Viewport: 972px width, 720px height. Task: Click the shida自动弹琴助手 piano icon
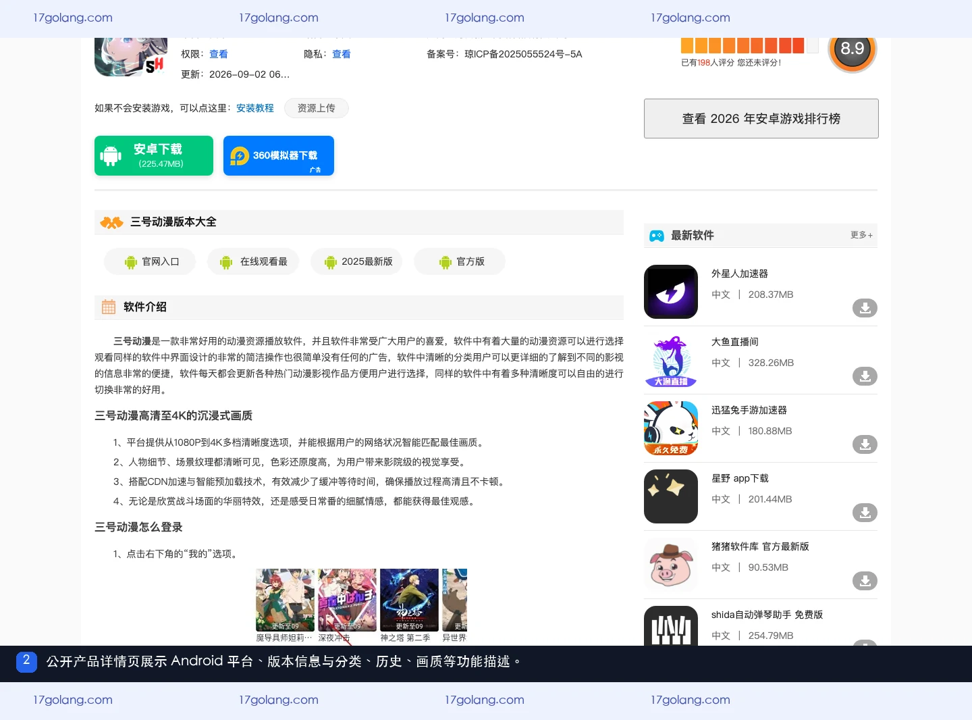coord(671,626)
